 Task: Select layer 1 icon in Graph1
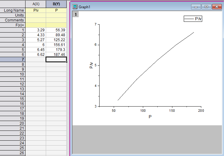pos(76,14)
